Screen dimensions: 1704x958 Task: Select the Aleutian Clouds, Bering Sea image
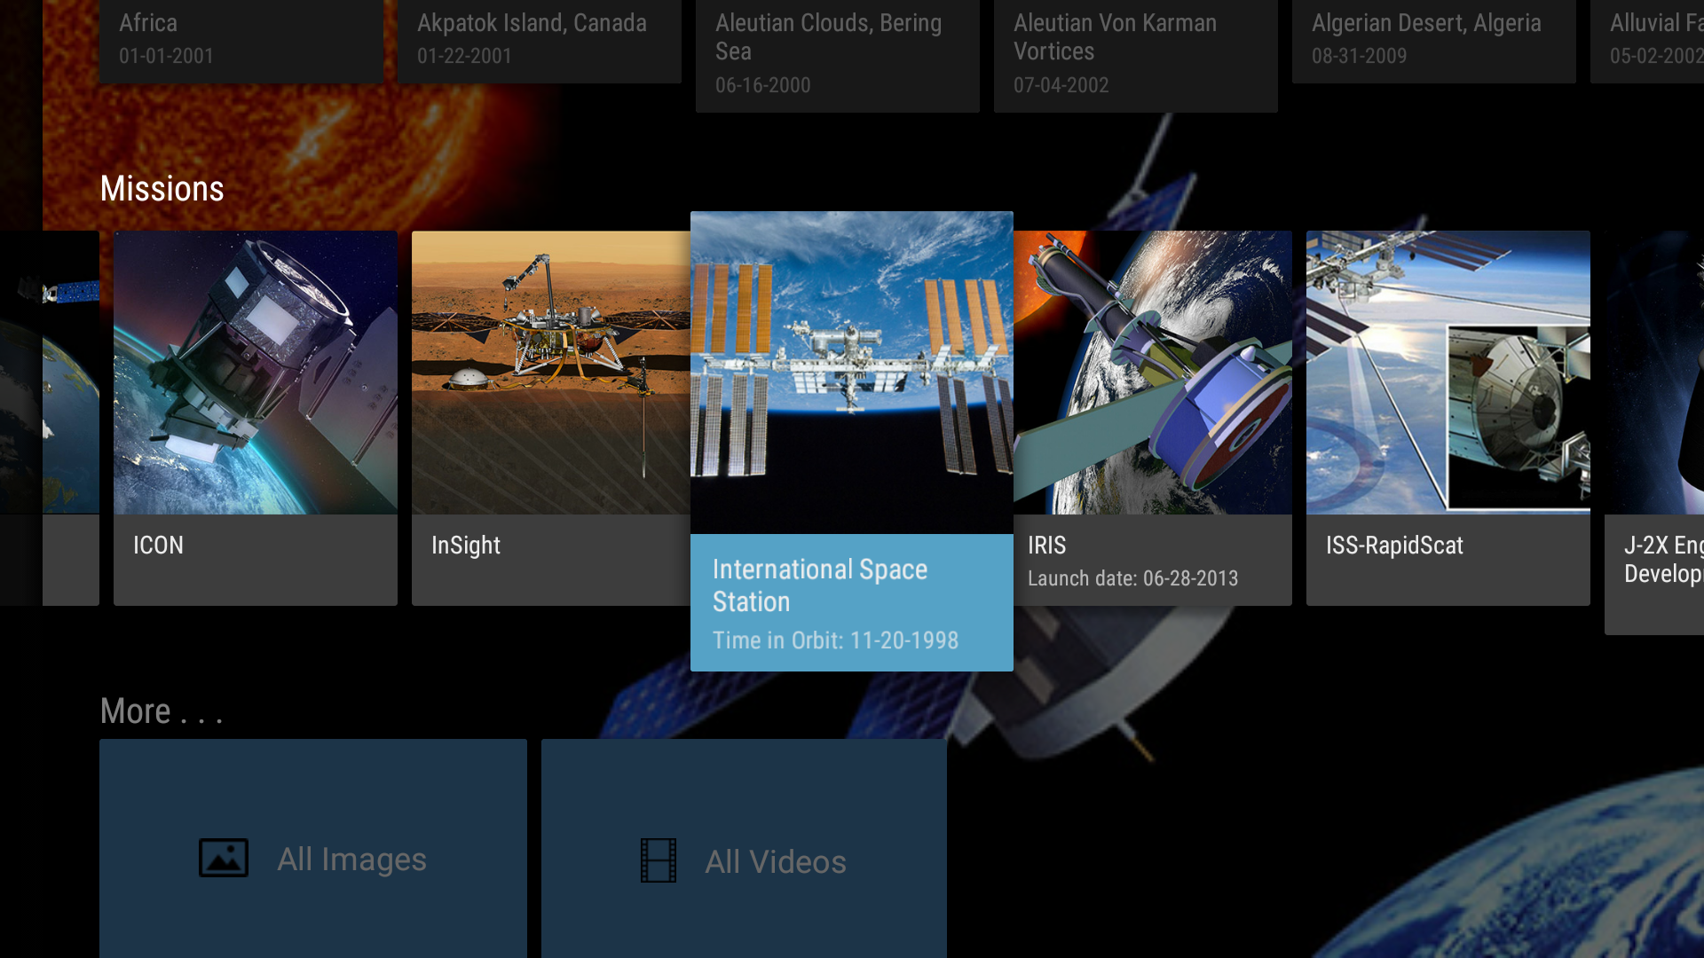pos(837,53)
